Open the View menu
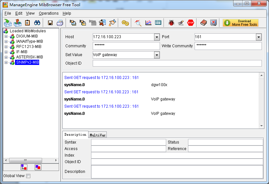Image resolution: width=269 pixels, height=184 pixels. [x=30, y=13]
